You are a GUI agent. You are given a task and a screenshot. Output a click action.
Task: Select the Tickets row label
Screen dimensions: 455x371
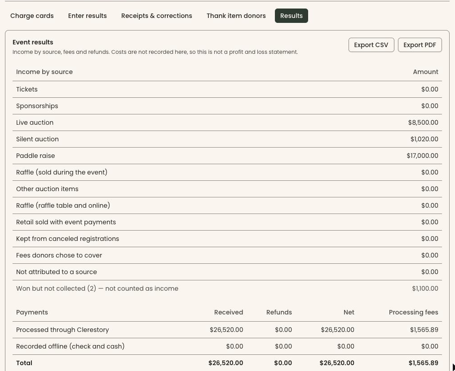[27, 89]
